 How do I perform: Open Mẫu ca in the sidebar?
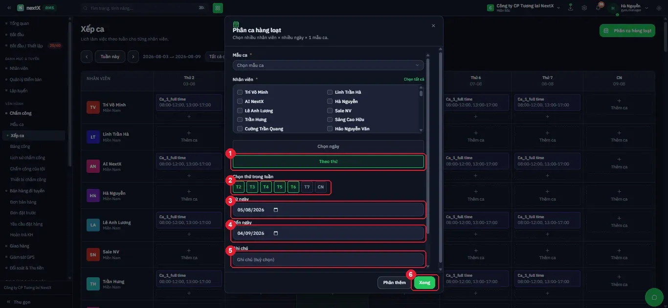(17, 124)
